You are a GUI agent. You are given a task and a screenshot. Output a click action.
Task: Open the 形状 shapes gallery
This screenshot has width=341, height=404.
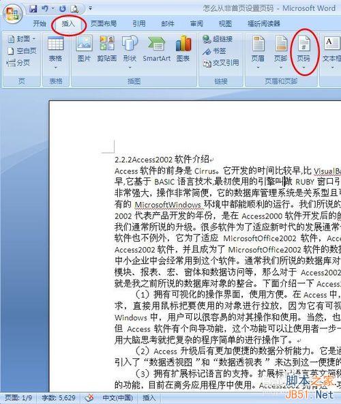click(x=130, y=53)
